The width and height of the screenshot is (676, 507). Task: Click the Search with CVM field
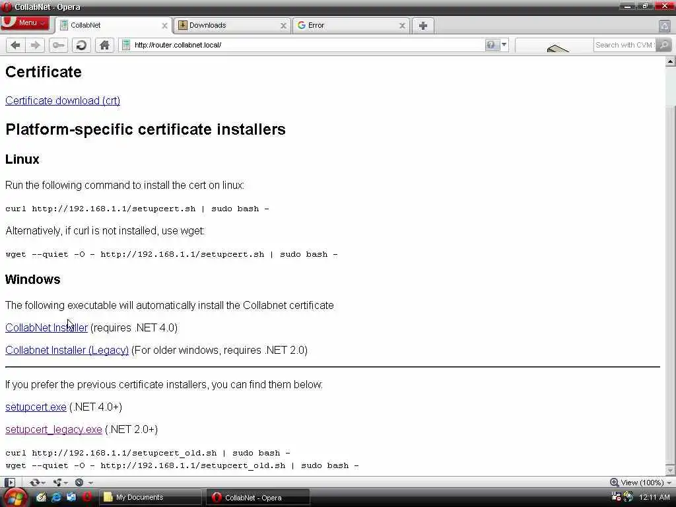pyautogui.click(x=625, y=45)
